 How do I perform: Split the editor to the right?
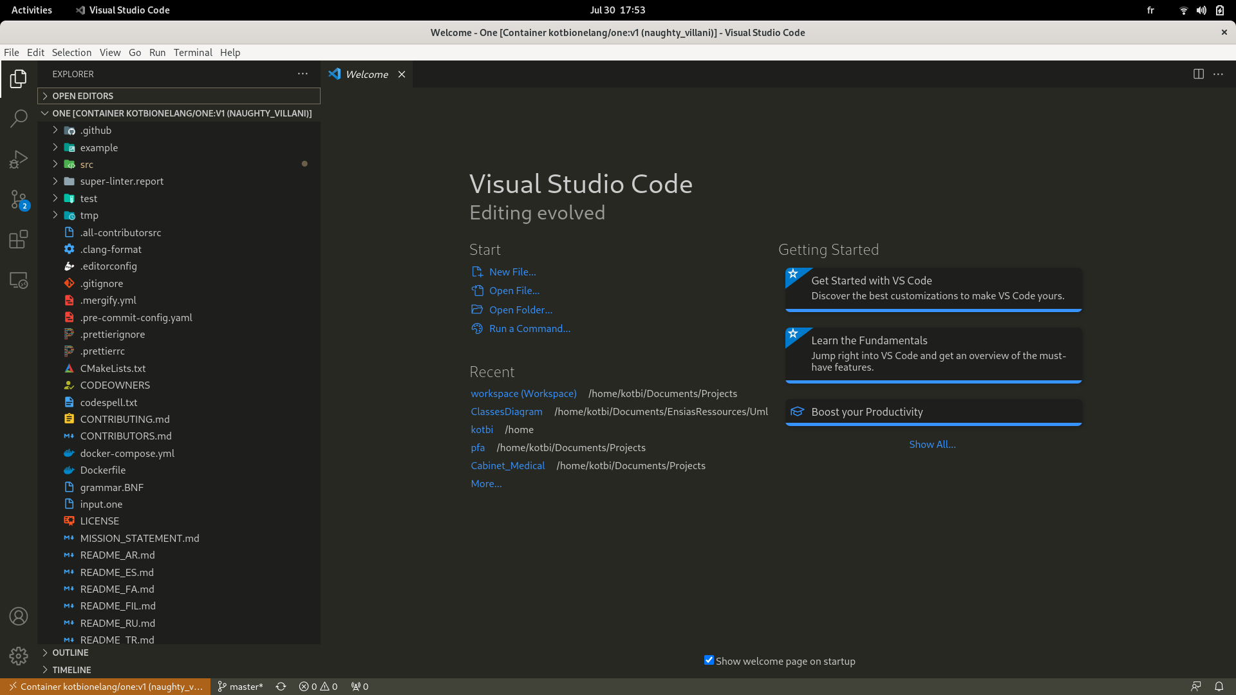(x=1198, y=74)
